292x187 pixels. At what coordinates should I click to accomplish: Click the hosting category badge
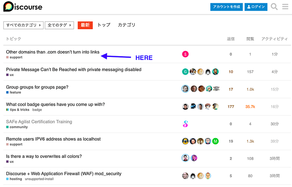pyautogui.click(x=14, y=179)
